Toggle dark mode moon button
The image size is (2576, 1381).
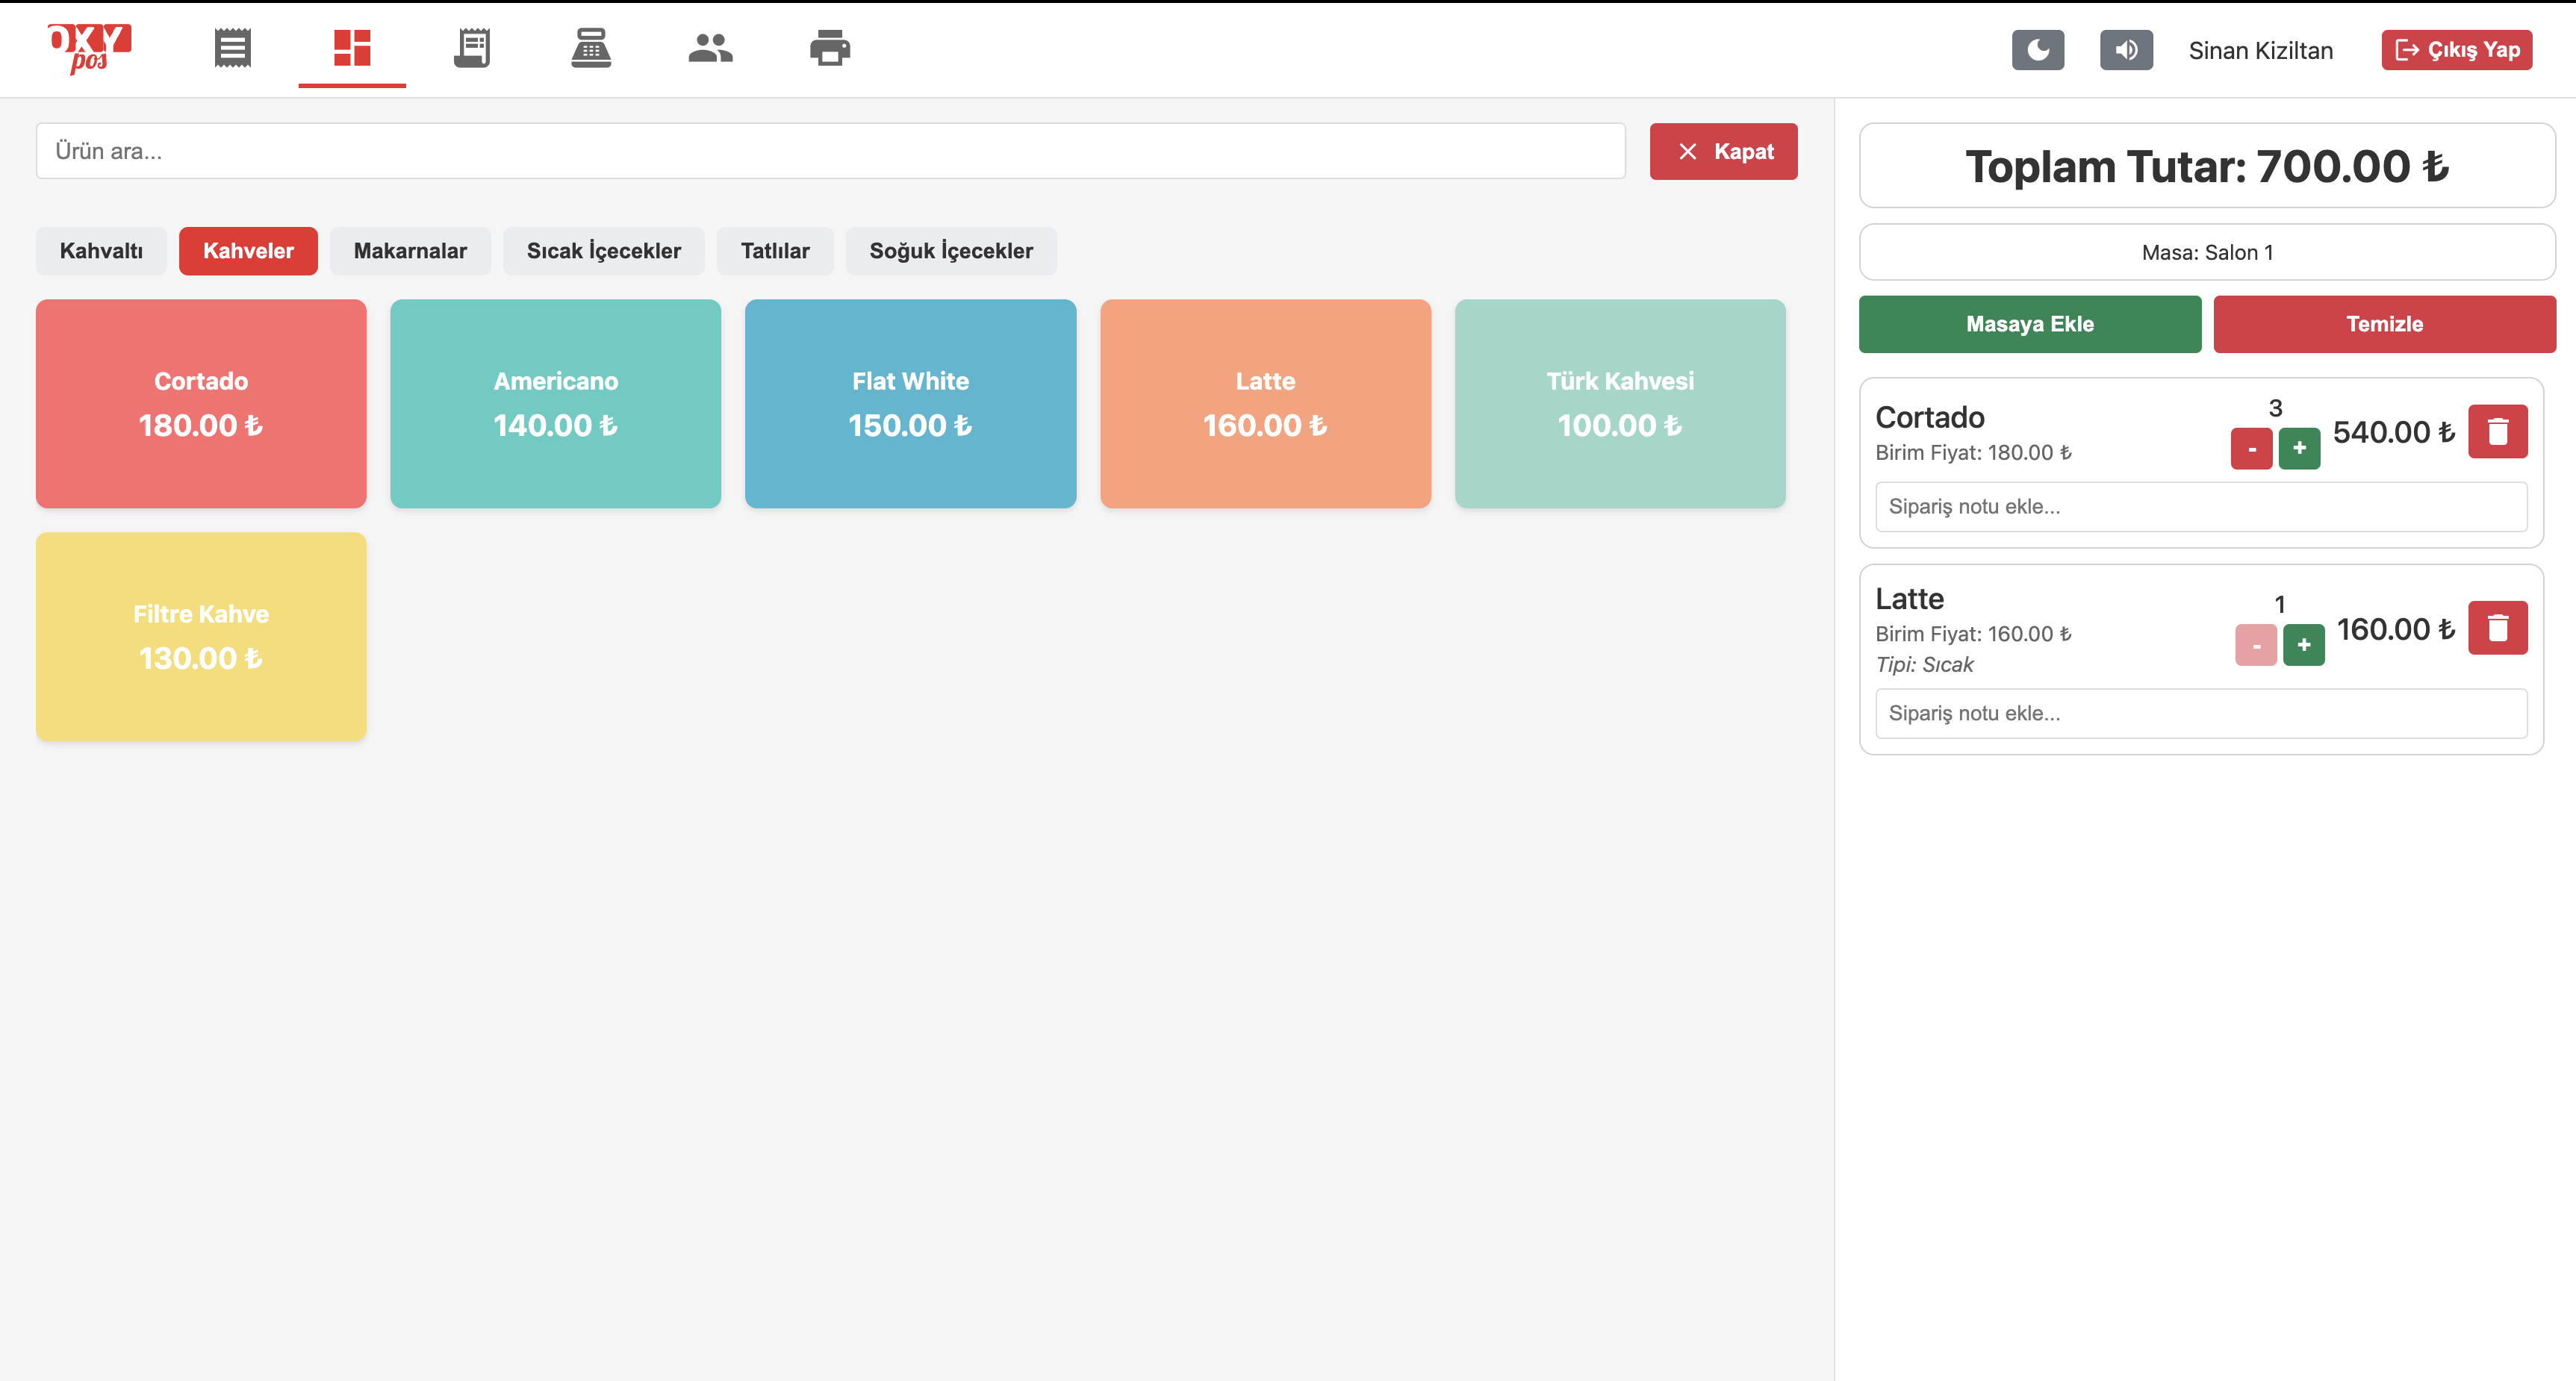click(2037, 50)
